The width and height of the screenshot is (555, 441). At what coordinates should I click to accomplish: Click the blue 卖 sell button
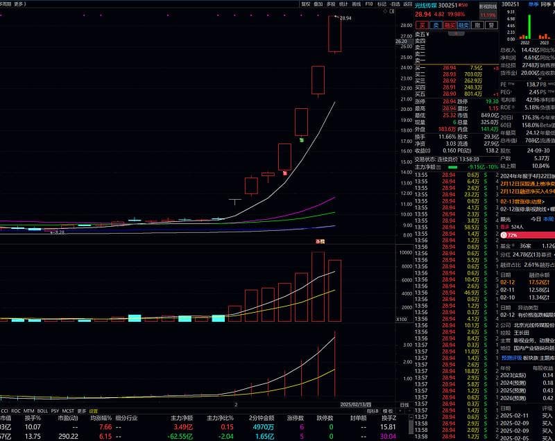(436, 25)
